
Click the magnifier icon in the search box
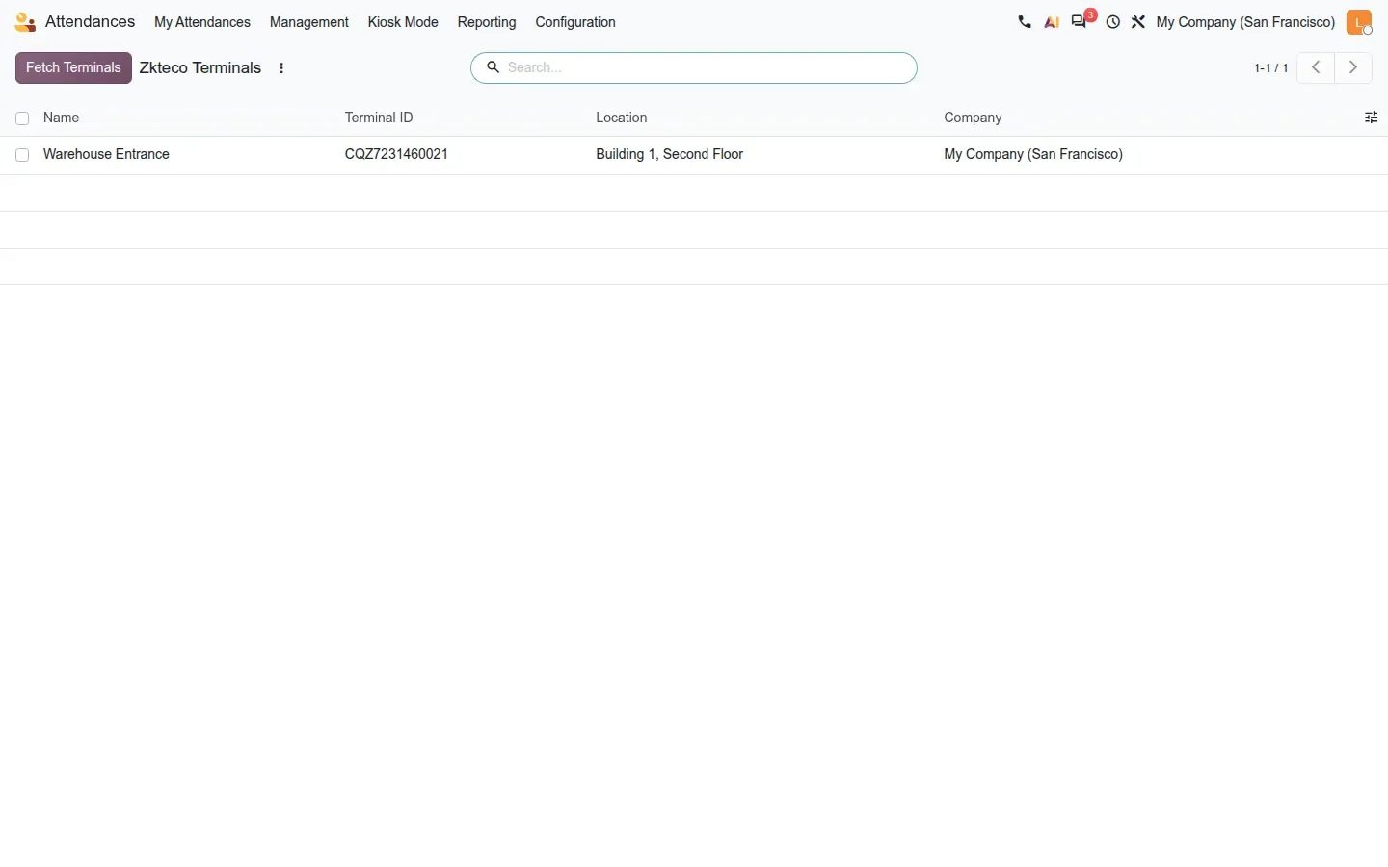coord(493,67)
